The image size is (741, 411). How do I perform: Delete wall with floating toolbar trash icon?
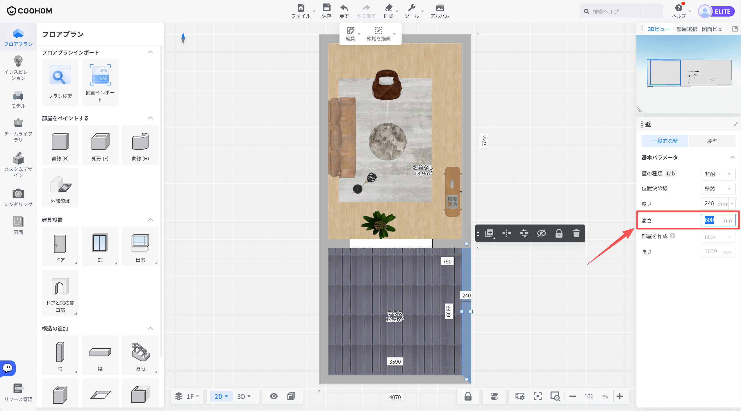(x=576, y=233)
